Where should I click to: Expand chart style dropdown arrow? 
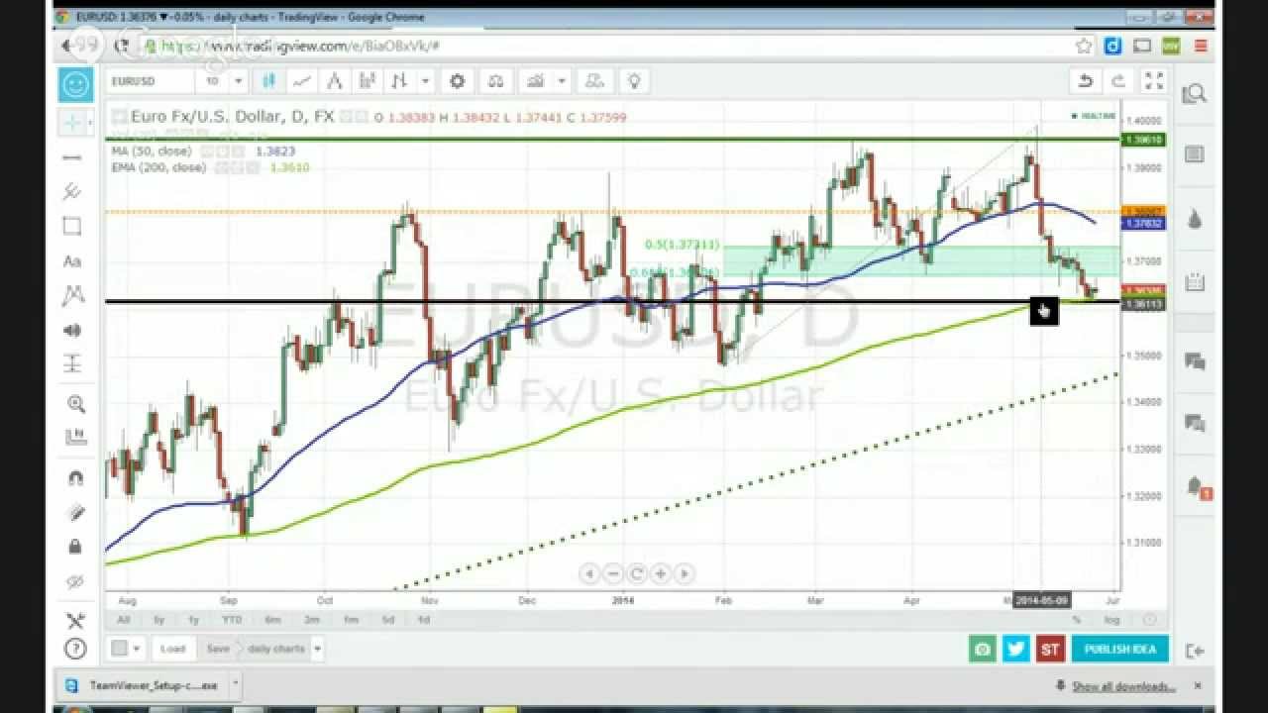[425, 81]
